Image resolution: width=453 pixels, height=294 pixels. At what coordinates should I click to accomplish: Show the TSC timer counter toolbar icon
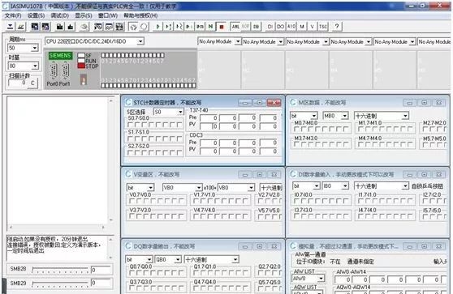[x=323, y=27]
